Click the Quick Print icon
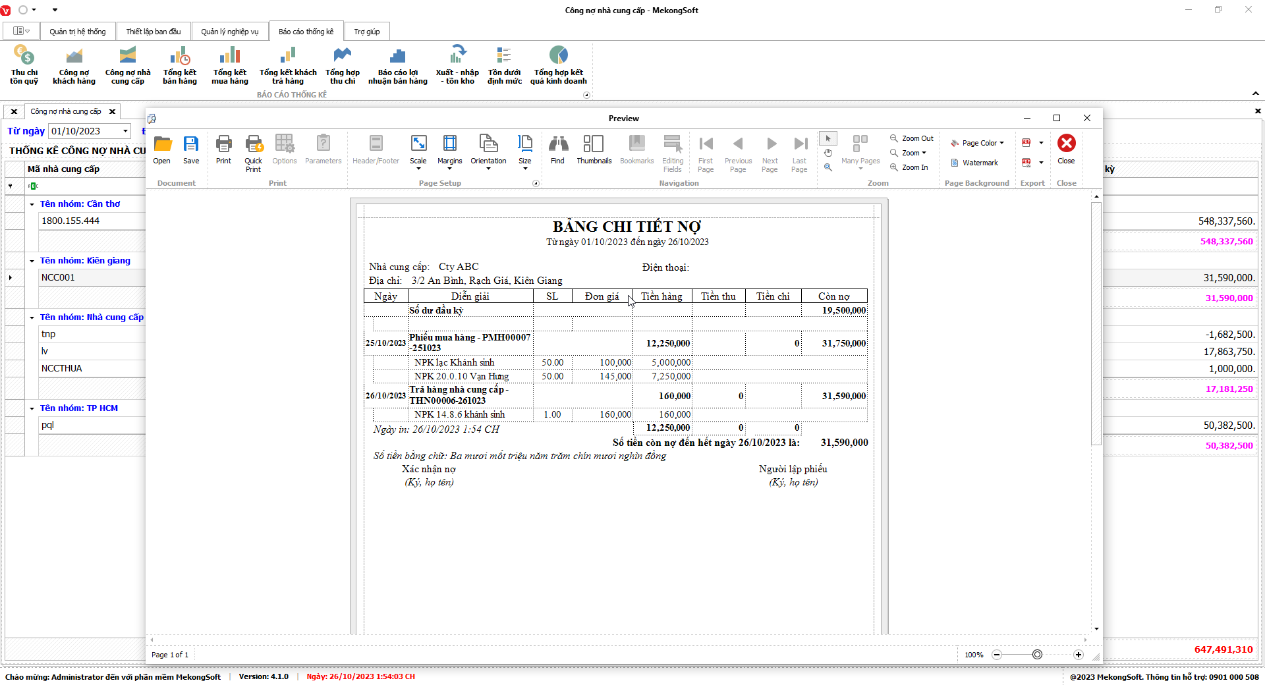1265x685 pixels. [253, 152]
